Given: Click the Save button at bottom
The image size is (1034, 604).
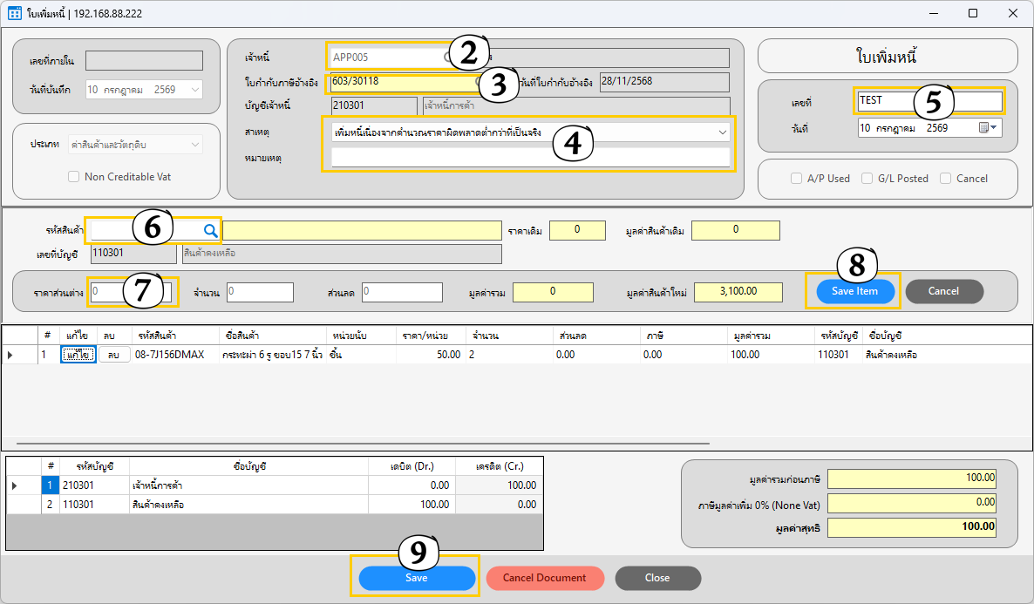Looking at the screenshot, I should 417,578.
